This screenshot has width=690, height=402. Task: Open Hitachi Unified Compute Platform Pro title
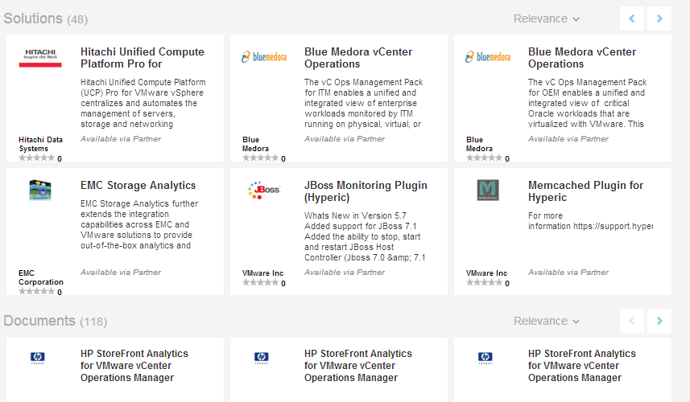143,58
